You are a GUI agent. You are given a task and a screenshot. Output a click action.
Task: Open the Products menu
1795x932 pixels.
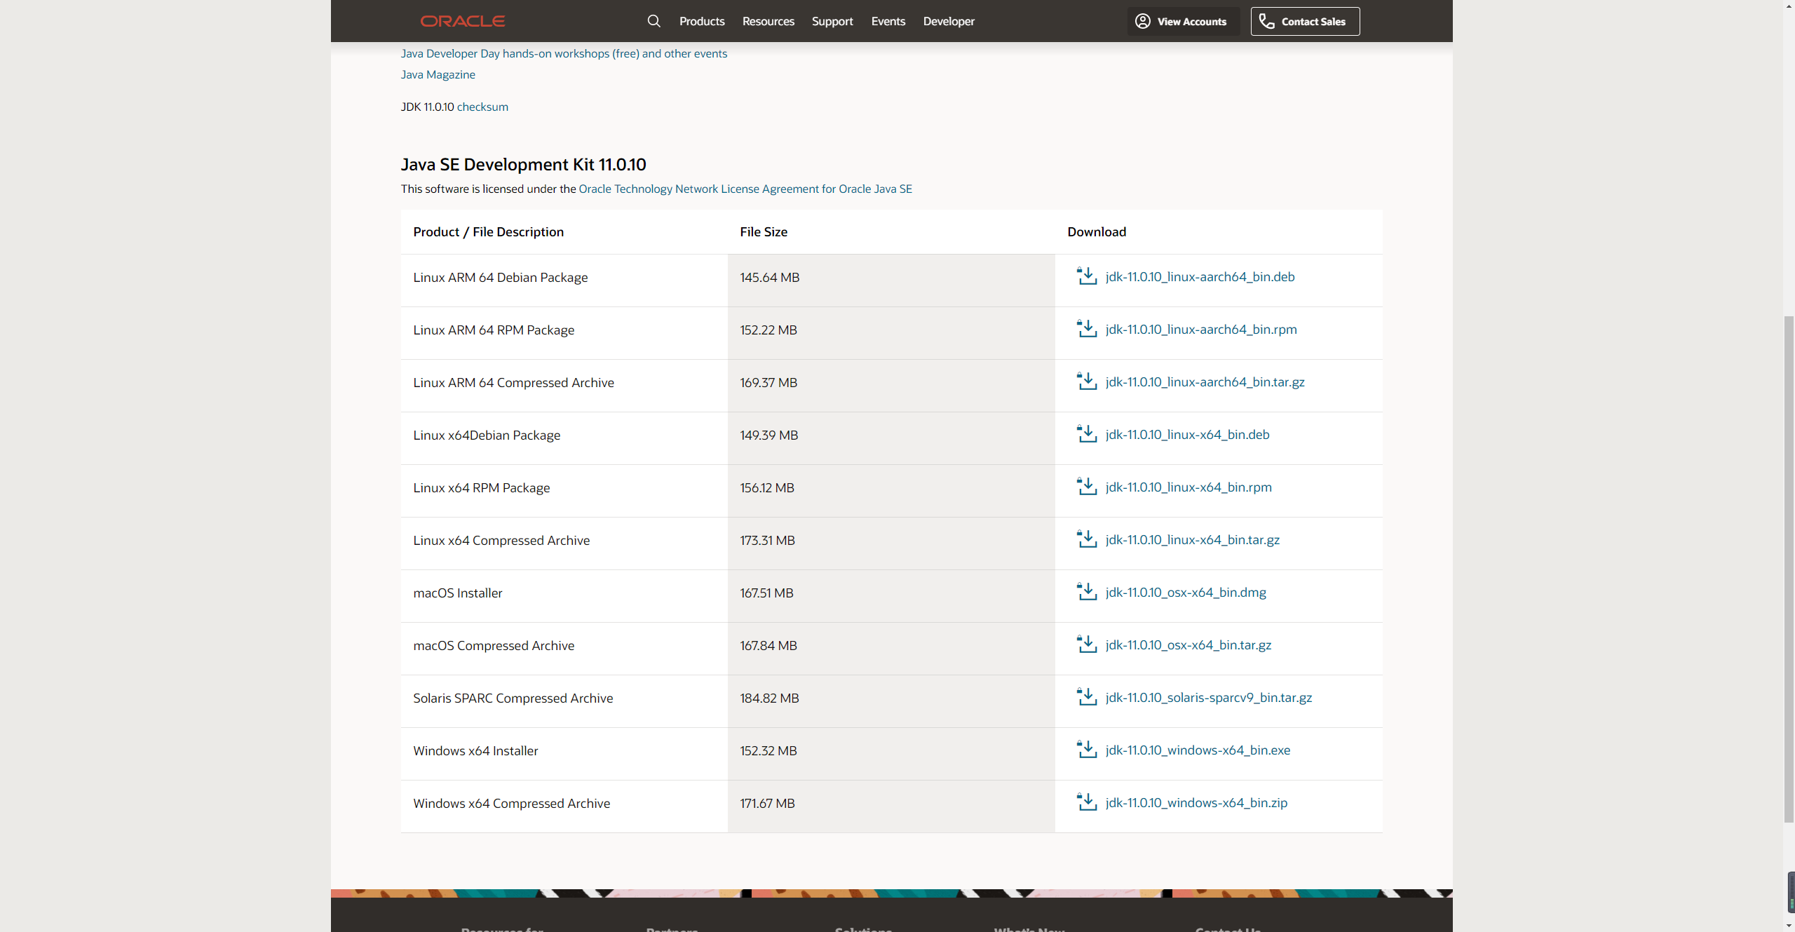(x=702, y=21)
